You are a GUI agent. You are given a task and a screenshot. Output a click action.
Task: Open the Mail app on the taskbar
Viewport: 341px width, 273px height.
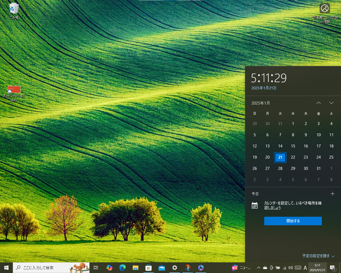[162, 268]
